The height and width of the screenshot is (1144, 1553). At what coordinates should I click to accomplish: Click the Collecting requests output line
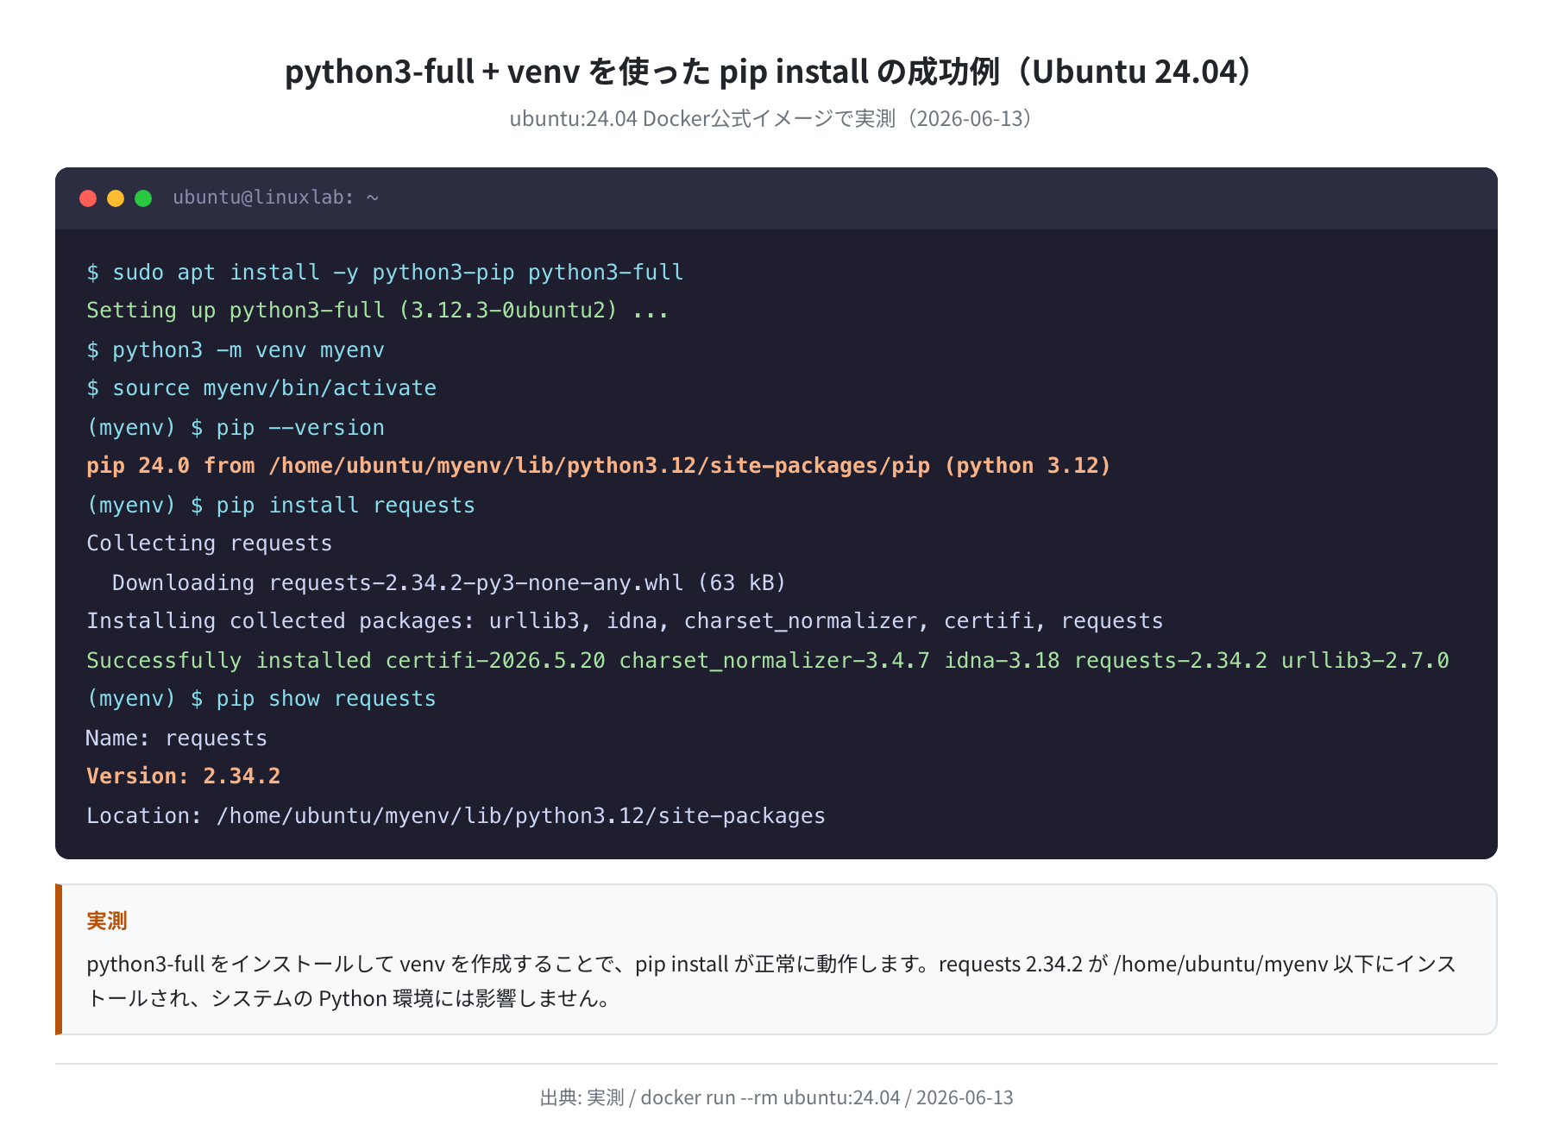(x=210, y=544)
